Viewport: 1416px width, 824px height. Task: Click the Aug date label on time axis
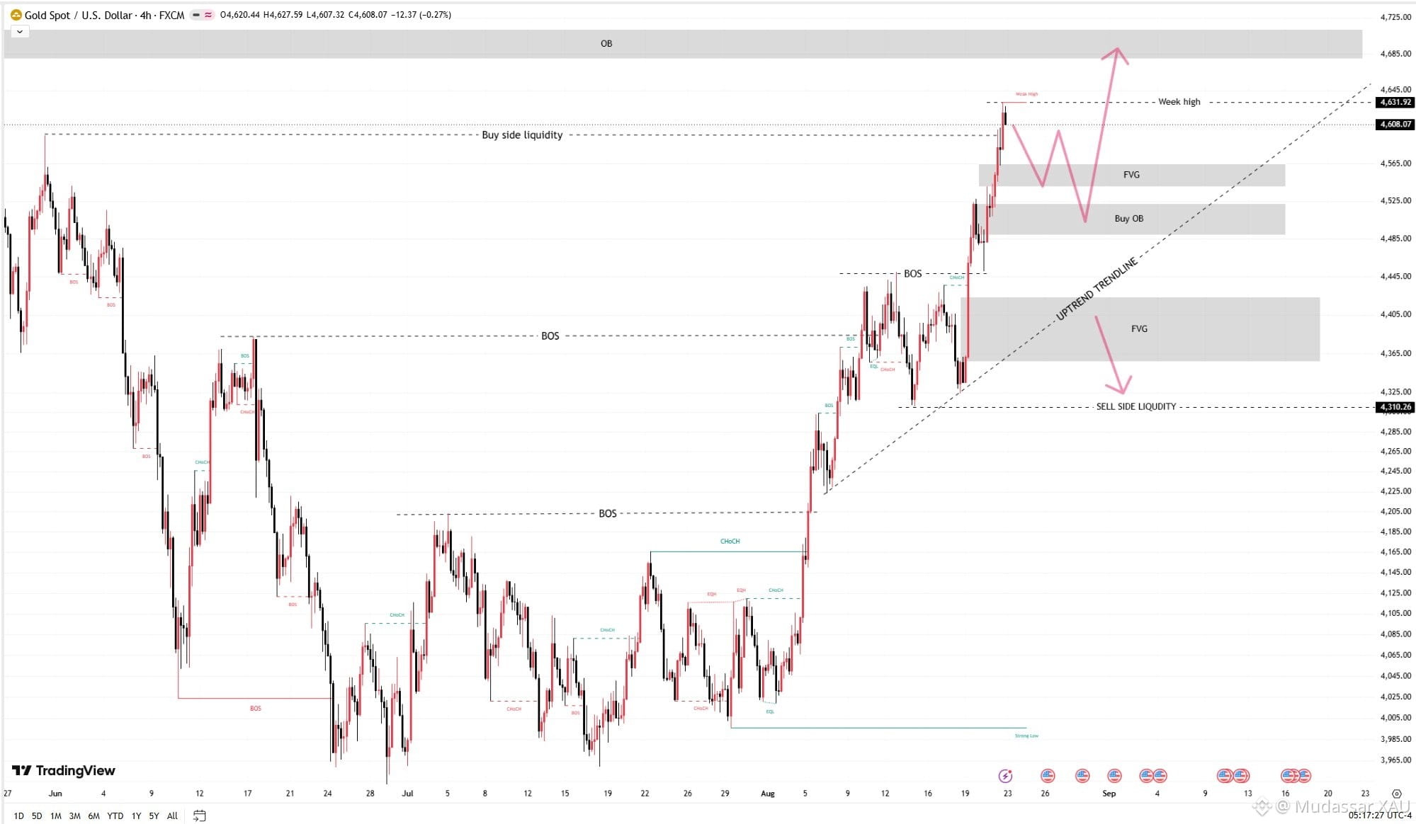coord(768,794)
